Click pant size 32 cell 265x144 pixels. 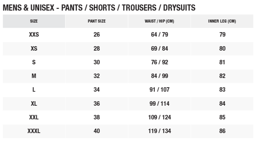point(97,76)
